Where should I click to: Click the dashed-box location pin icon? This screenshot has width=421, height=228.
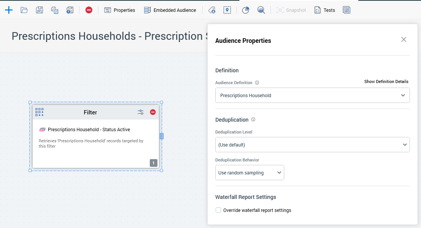click(227, 10)
